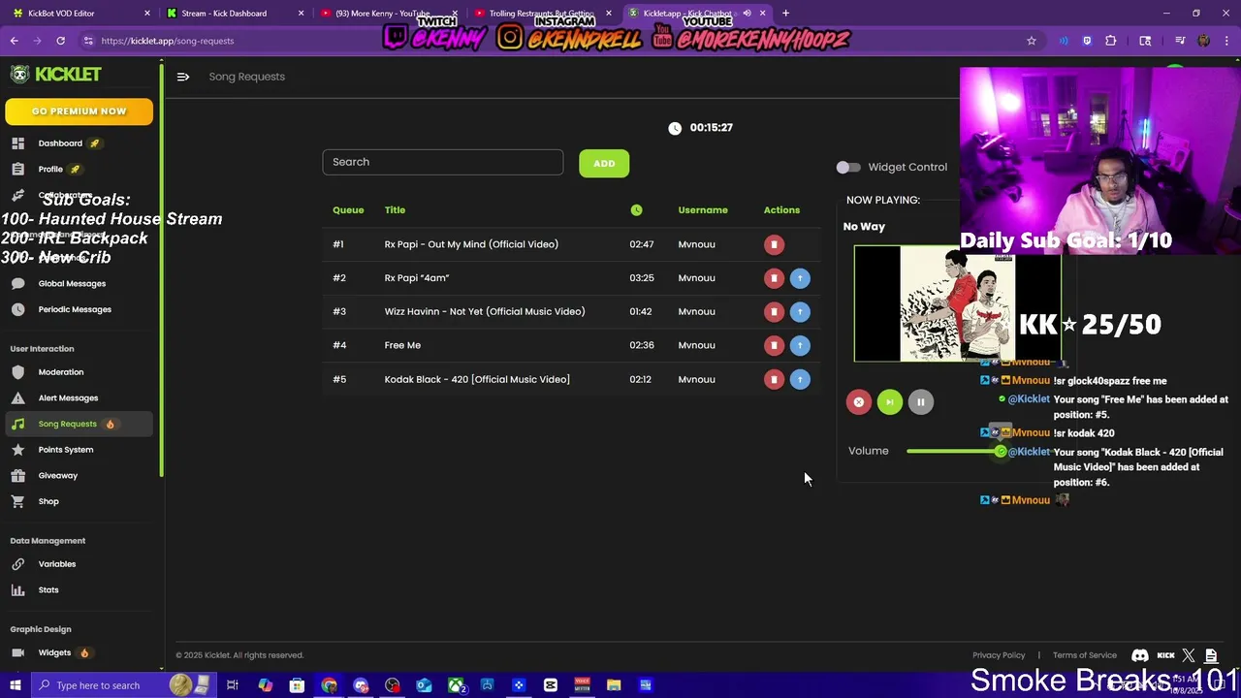Screen dimensions: 1241x698
Task: Open the Dashboard page in sidebar
Action: (60, 143)
